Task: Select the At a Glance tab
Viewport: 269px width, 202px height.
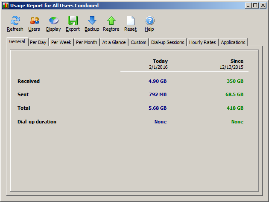Action: click(x=114, y=42)
